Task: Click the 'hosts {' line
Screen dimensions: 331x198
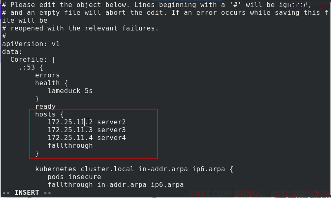Action: (x=50, y=114)
